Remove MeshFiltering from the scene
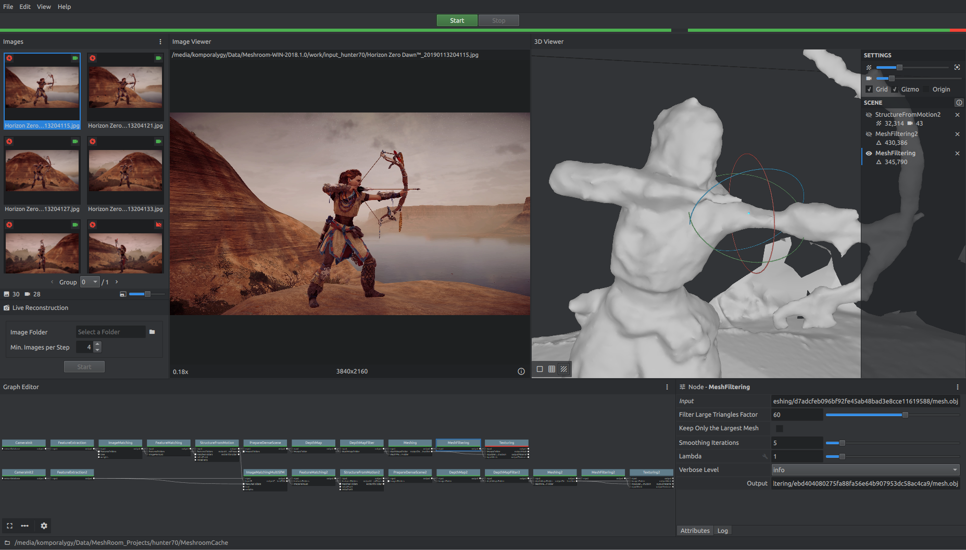Image resolution: width=966 pixels, height=550 pixels. (957, 153)
